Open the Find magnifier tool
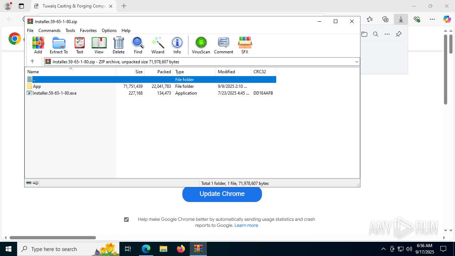The width and height of the screenshot is (455, 256). [138, 45]
